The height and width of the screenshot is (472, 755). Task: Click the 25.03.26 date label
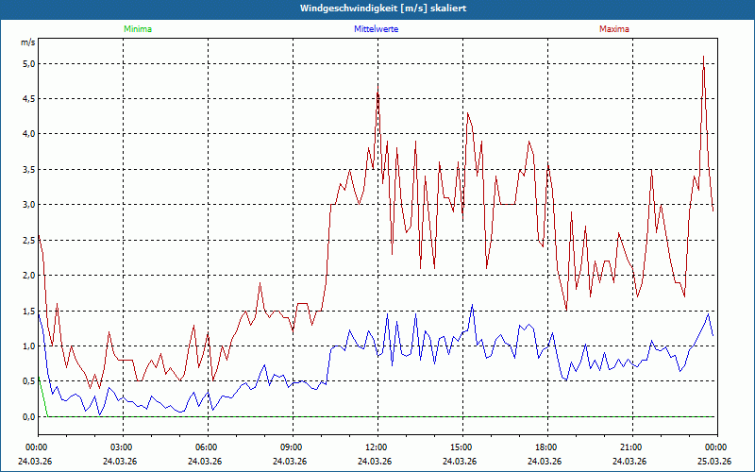point(715,462)
